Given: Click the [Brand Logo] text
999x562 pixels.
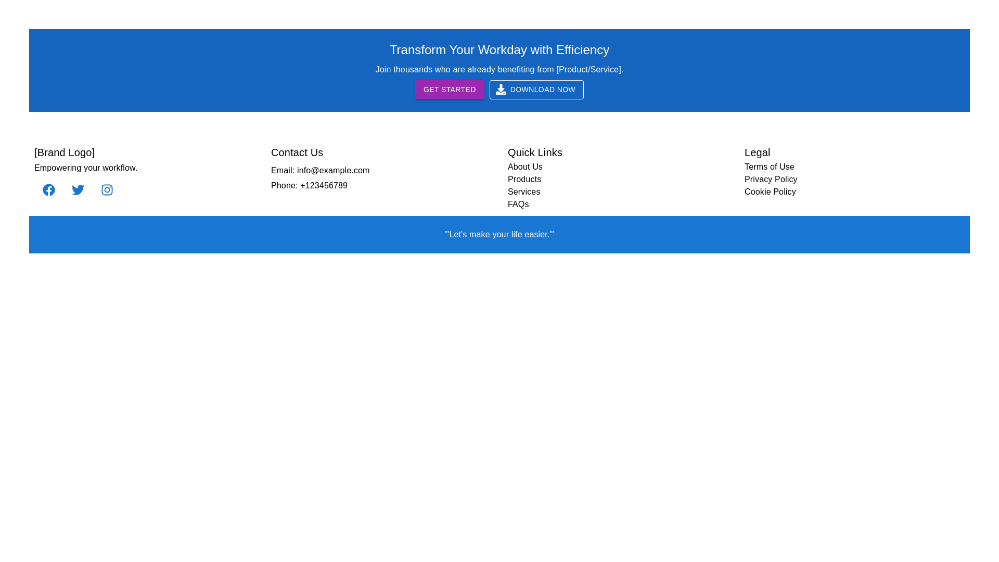Looking at the screenshot, I should point(65,152).
